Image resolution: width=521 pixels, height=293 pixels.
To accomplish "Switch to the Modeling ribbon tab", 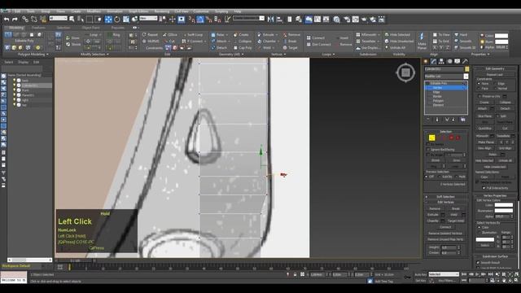I will pyautogui.click(x=16, y=28).
